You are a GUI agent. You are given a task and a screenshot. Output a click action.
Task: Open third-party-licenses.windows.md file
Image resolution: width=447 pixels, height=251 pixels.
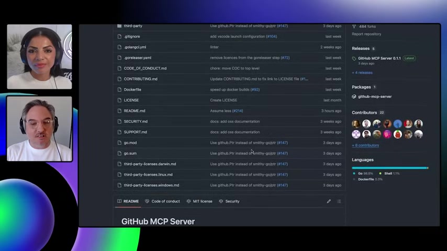point(151,185)
